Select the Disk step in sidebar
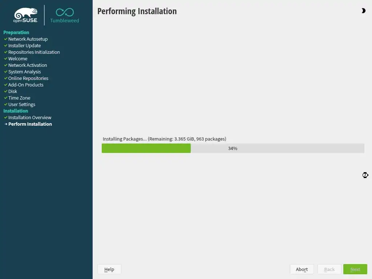Viewport: 372px width, 279px height. click(x=13, y=91)
